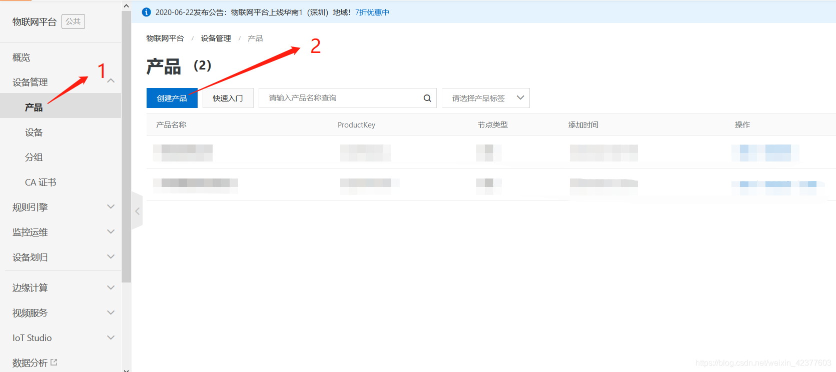
Task: Open the 概览 menu item
Action: pyautogui.click(x=22, y=57)
